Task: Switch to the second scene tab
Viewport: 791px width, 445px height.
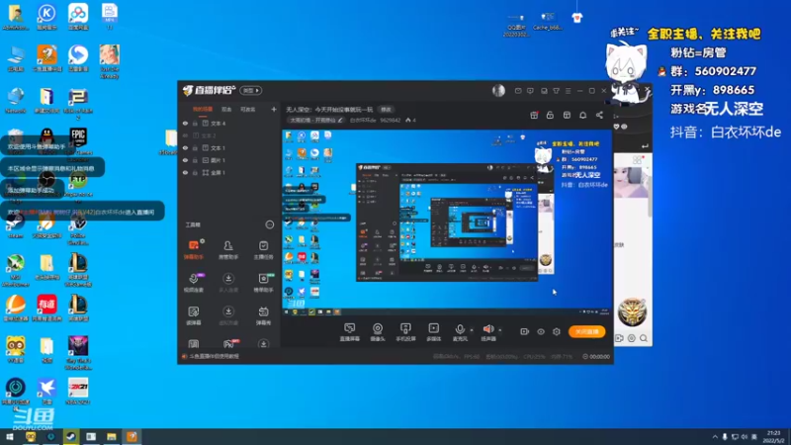Action: (226, 109)
